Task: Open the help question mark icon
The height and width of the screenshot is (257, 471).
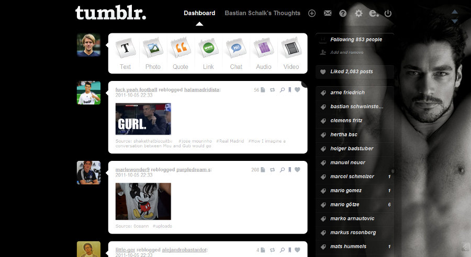Action: (343, 13)
